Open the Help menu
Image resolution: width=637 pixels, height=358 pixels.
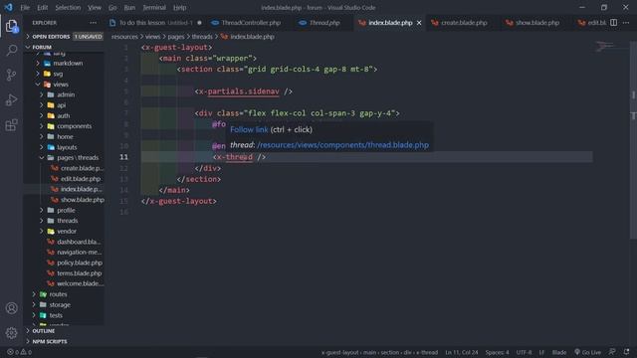(x=179, y=7)
